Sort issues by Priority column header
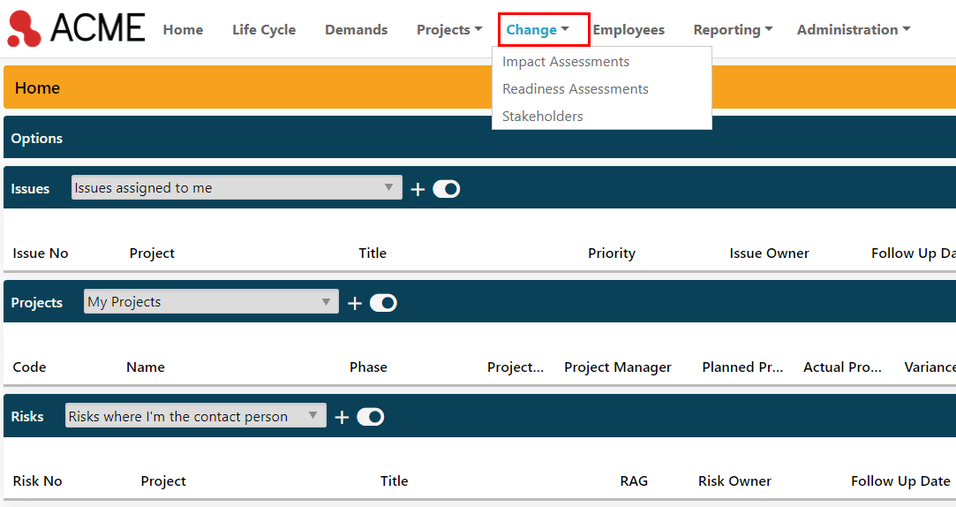The height and width of the screenshot is (507, 956). point(612,253)
